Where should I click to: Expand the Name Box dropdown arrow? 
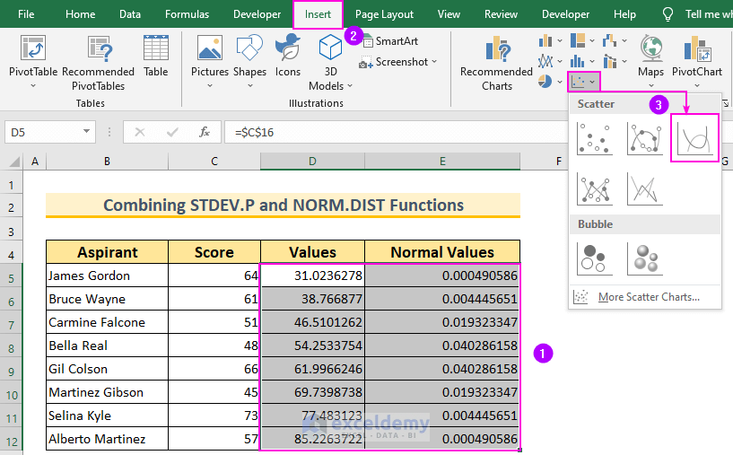coord(87,132)
